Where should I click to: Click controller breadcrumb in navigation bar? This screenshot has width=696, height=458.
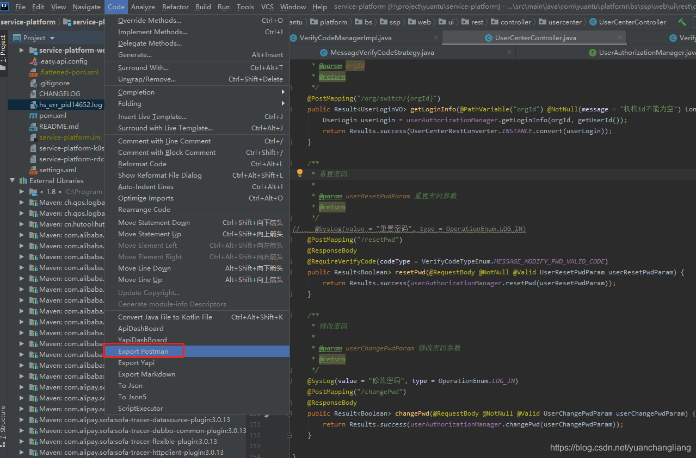pos(510,22)
